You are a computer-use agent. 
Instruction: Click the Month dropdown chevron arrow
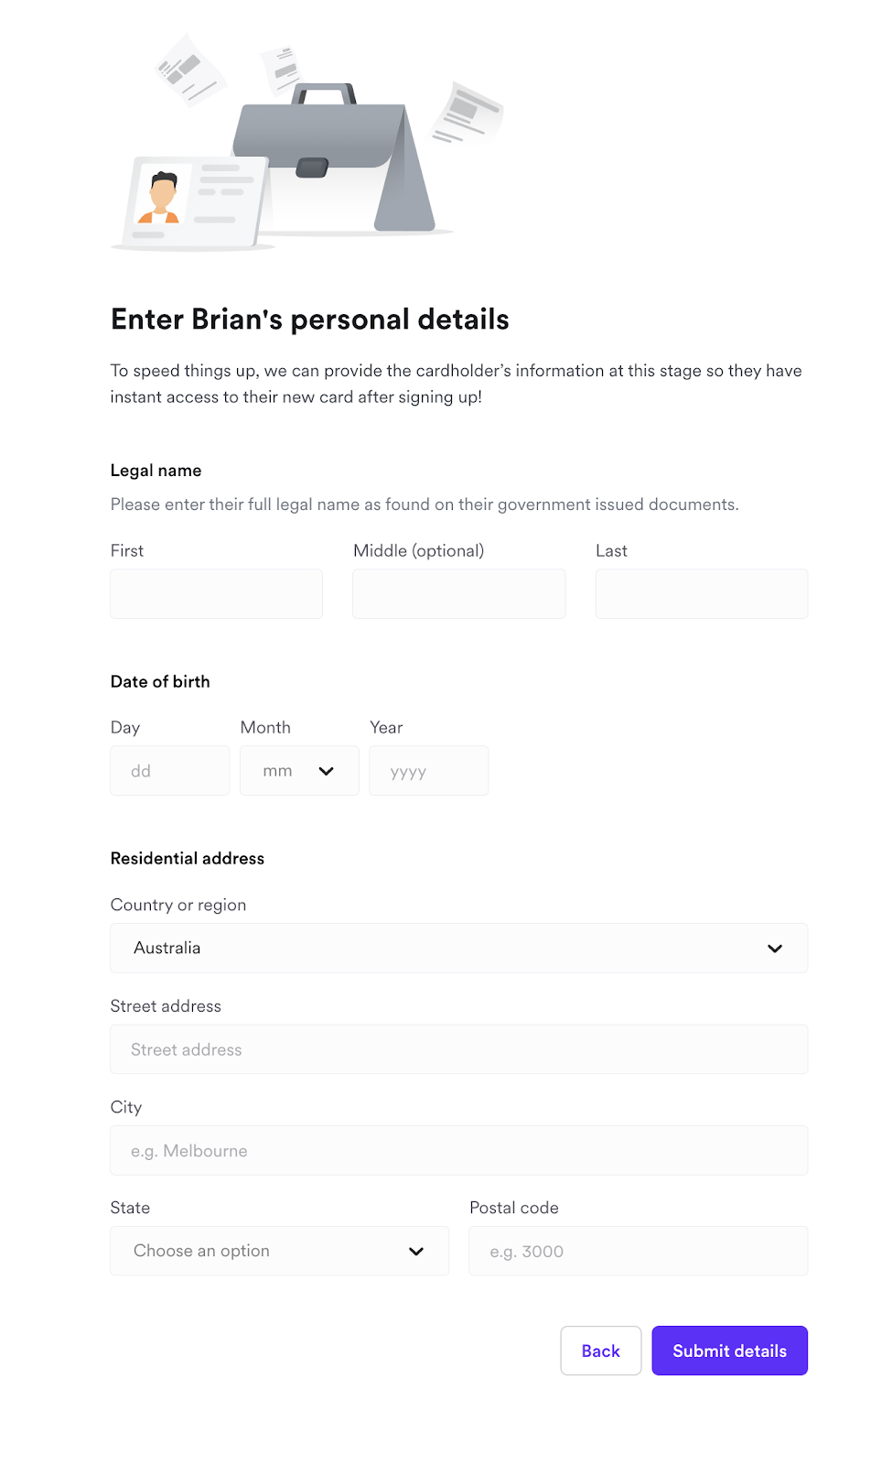326,771
